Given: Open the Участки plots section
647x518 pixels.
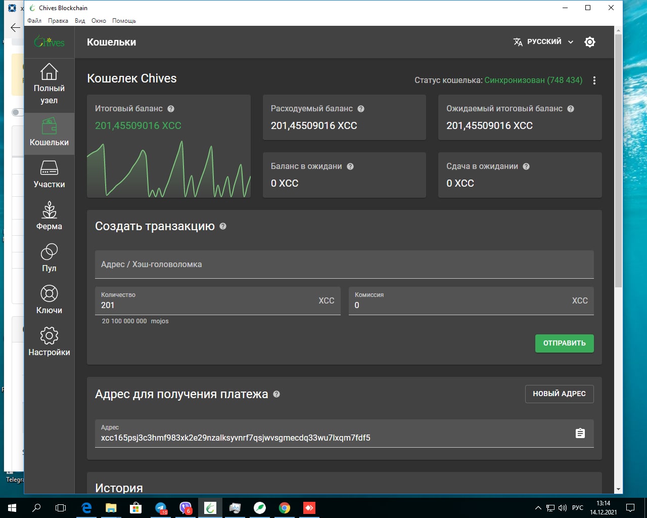Looking at the screenshot, I should 49,175.
